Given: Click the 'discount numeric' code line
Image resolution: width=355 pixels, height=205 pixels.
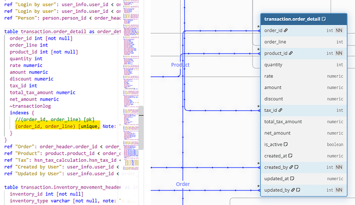Looking at the screenshot, I should (31, 79).
